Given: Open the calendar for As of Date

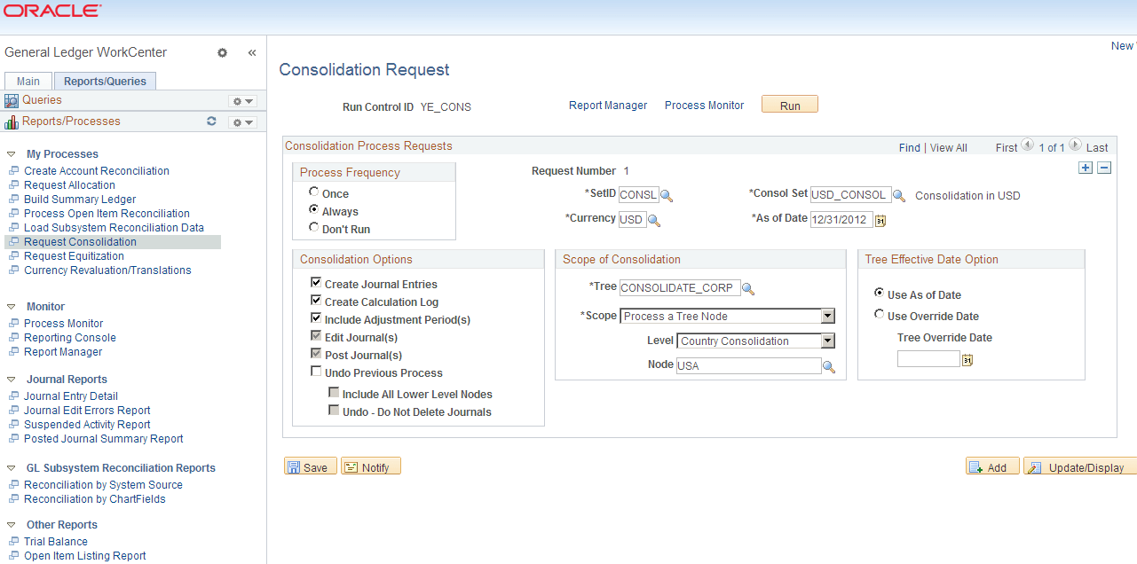Looking at the screenshot, I should coord(880,219).
